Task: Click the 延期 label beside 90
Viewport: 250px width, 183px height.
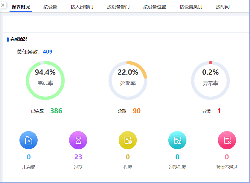Action: pos(122,111)
